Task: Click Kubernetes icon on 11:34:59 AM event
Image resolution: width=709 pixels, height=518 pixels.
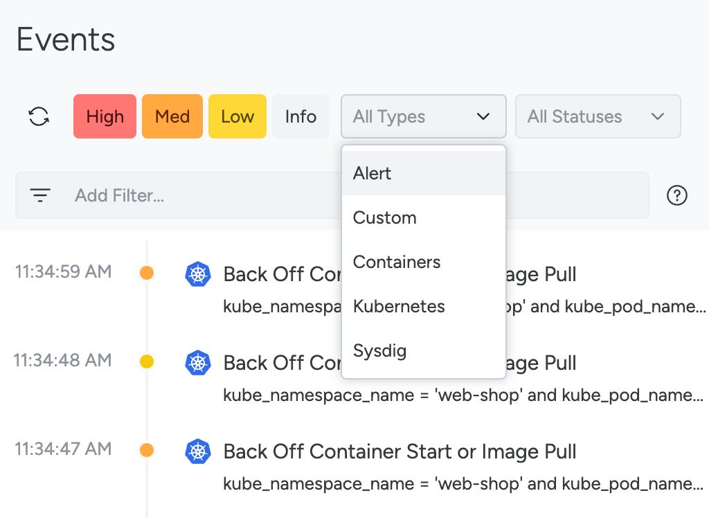Action: click(x=198, y=274)
